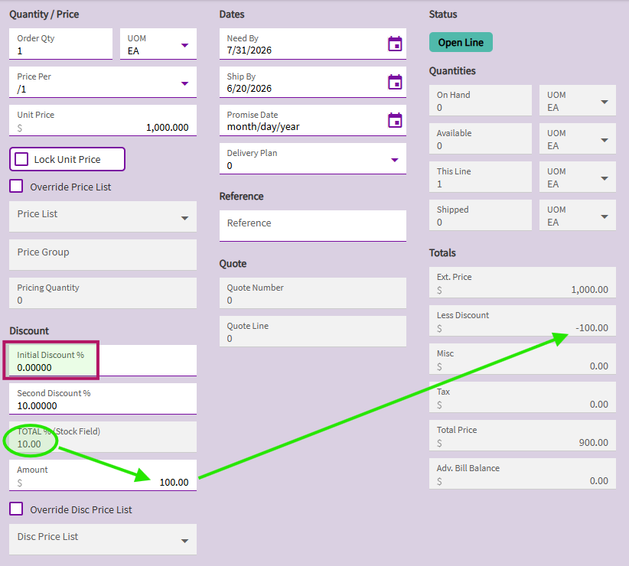Click the Less Discount total field
Image resolution: width=629 pixels, height=566 pixels.
point(523,320)
